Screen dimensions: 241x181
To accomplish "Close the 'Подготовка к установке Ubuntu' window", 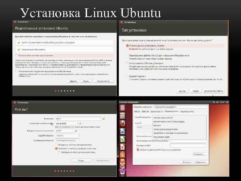I will coord(15,22).
